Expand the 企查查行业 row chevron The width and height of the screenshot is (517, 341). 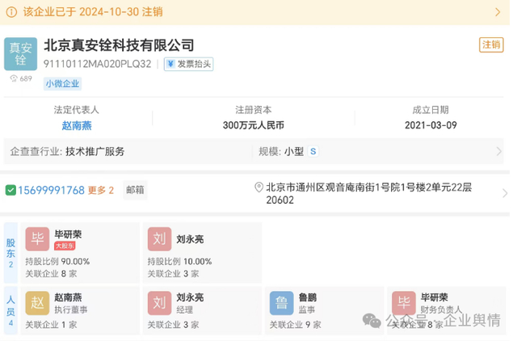pos(499,151)
